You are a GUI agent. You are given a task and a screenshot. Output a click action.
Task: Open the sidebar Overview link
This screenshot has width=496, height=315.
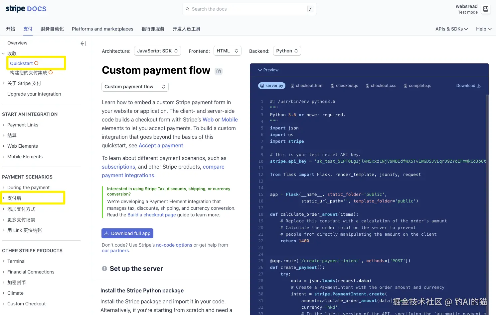(17, 43)
